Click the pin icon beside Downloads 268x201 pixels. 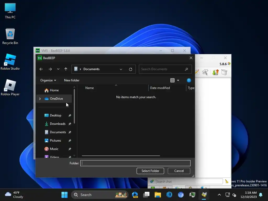(70, 124)
